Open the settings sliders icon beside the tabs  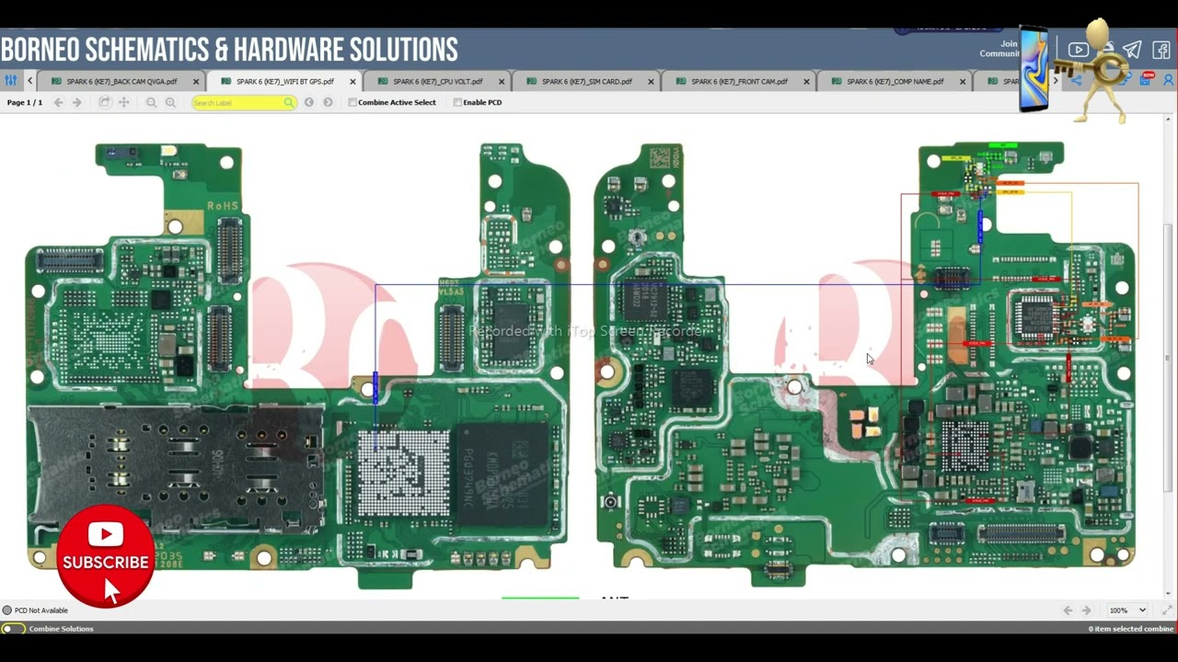[x=11, y=81]
